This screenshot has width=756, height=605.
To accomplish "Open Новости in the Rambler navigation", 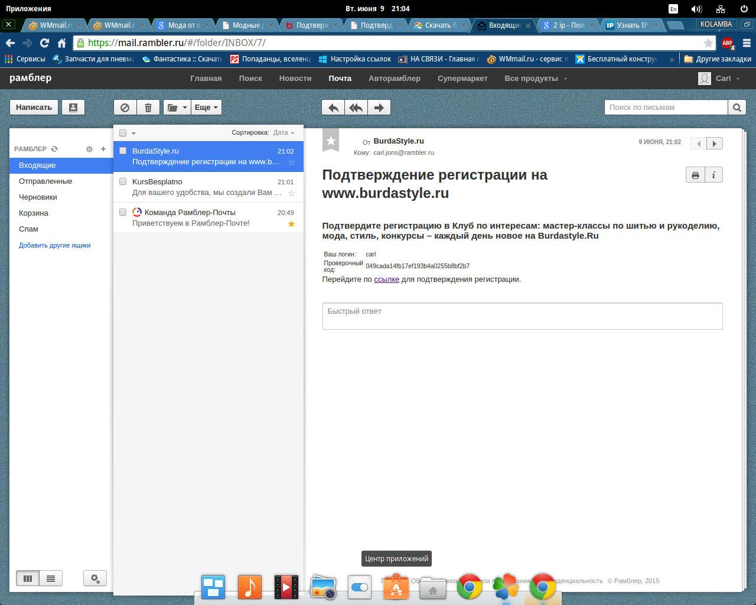I will click(x=295, y=78).
